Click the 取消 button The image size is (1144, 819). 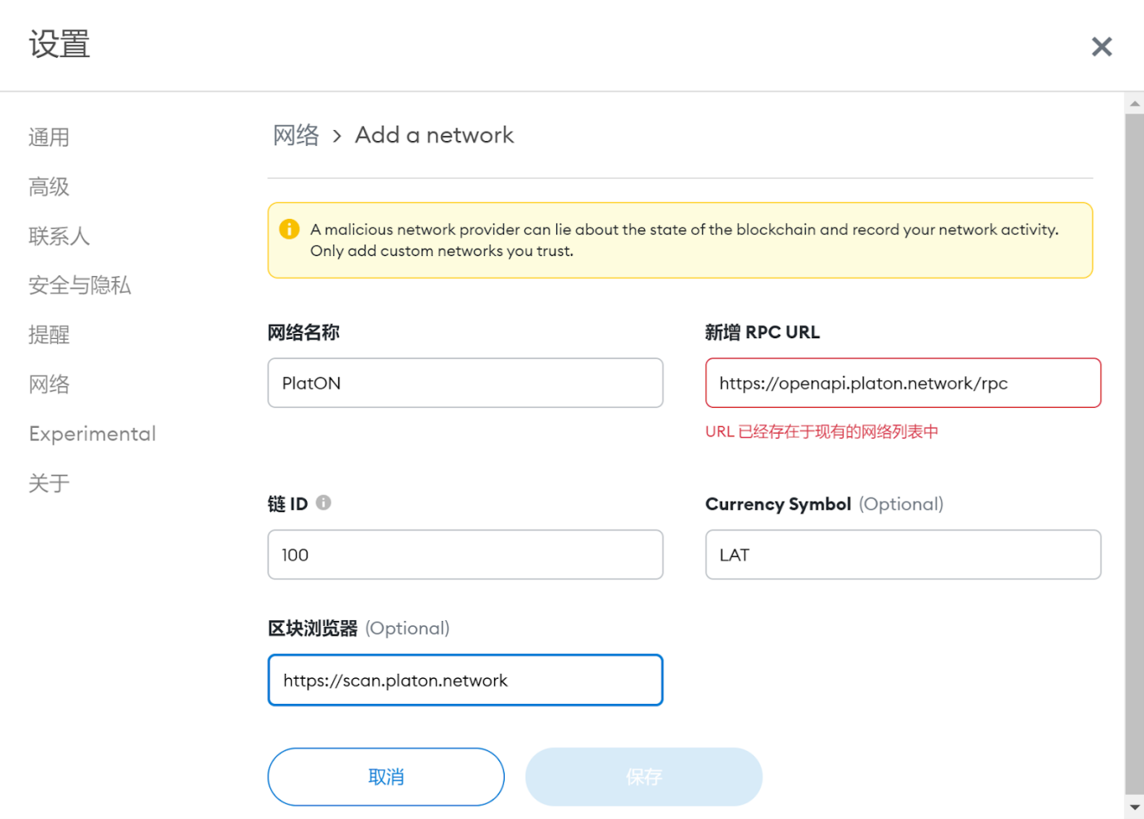pyautogui.click(x=386, y=777)
